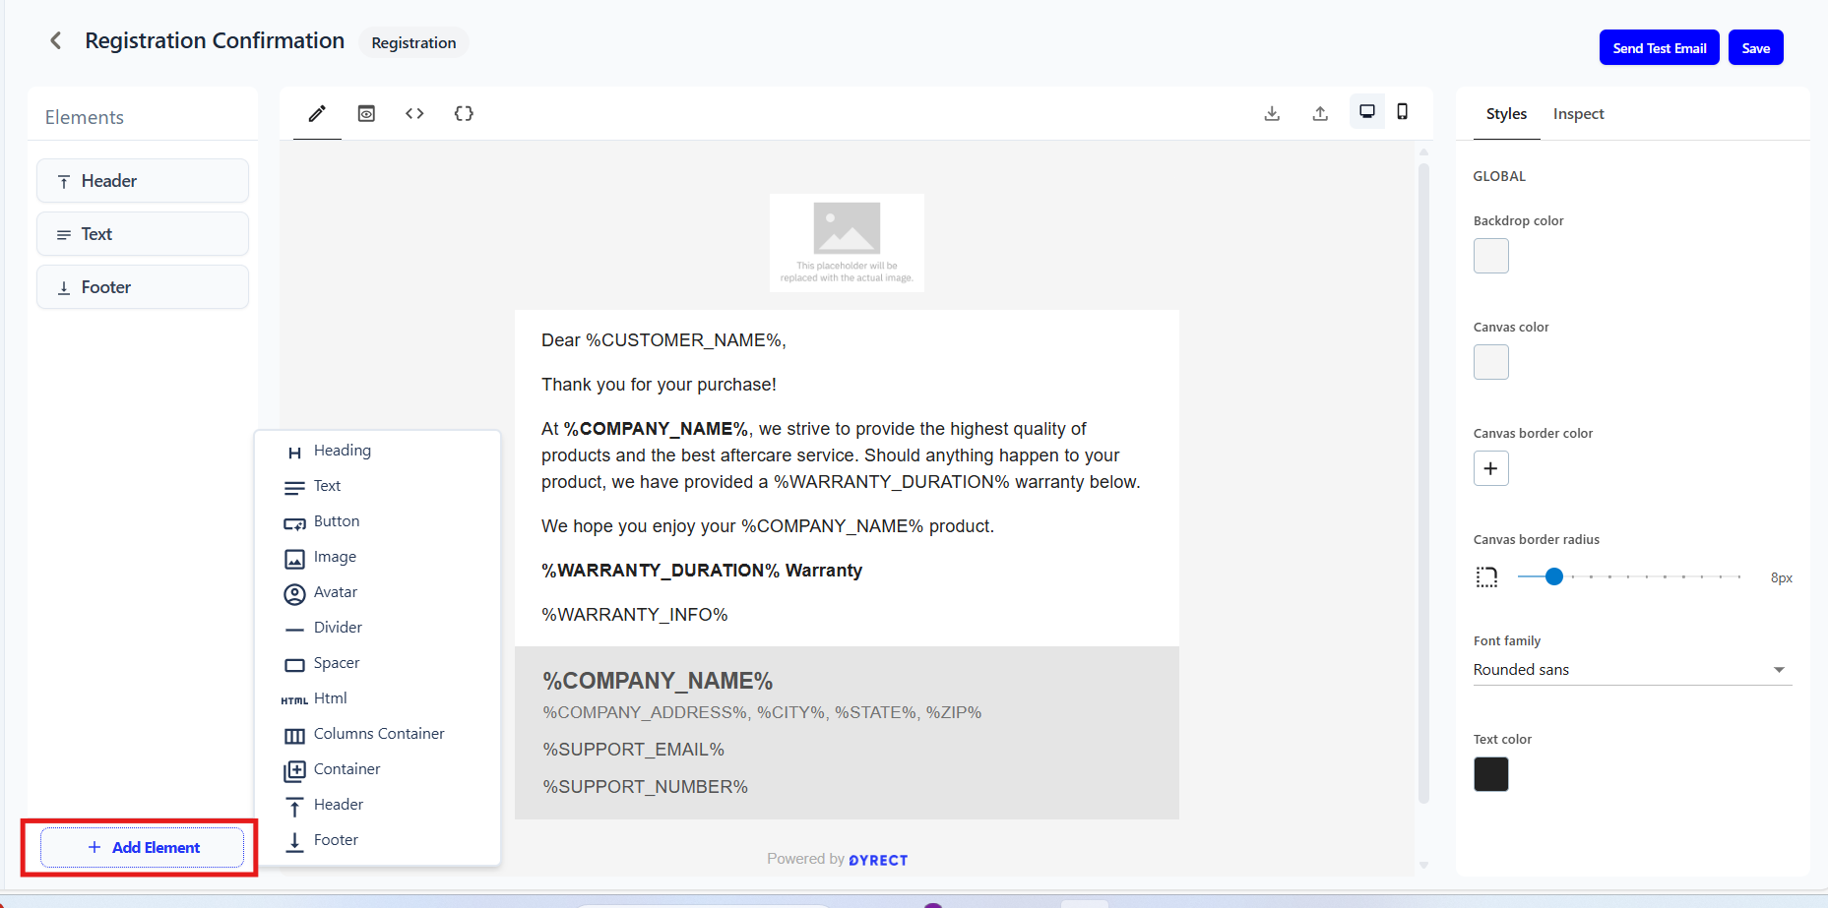The height and width of the screenshot is (908, 1828).
Task: Select the pencil edit mode icon
Action: coord(317,114)
